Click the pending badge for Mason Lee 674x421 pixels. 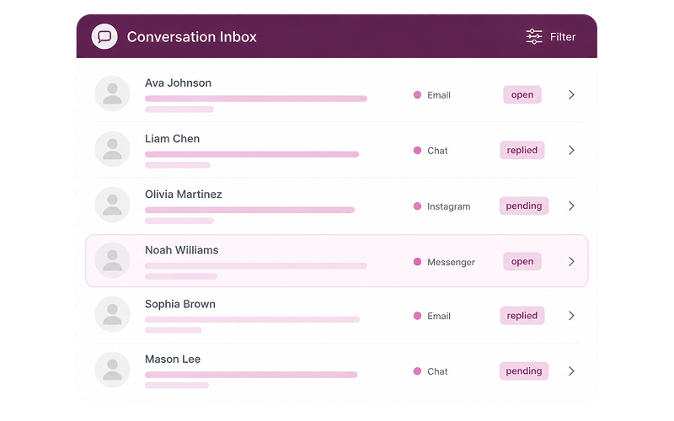coord(523,370)
